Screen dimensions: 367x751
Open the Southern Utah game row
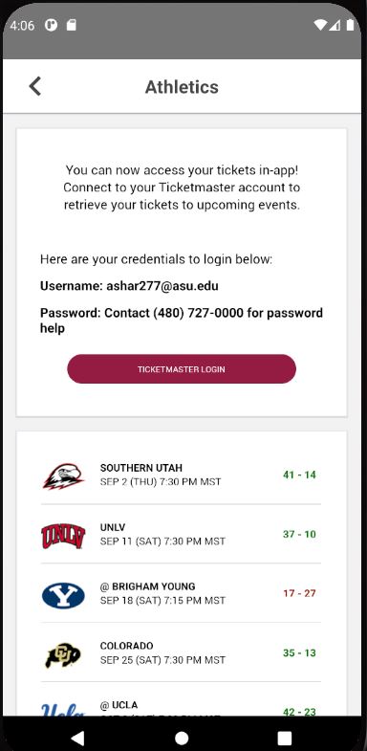pos(181,475)
